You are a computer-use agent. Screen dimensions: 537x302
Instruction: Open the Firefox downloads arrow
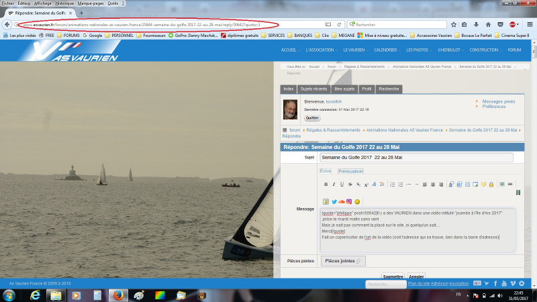click(476, 25)
